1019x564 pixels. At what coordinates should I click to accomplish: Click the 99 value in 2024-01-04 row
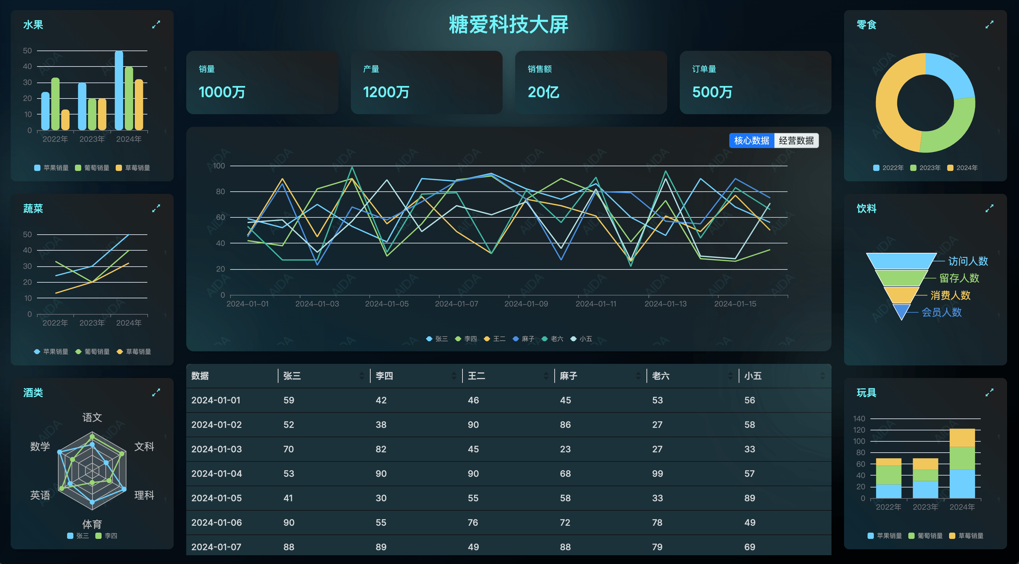click(657, 474)
